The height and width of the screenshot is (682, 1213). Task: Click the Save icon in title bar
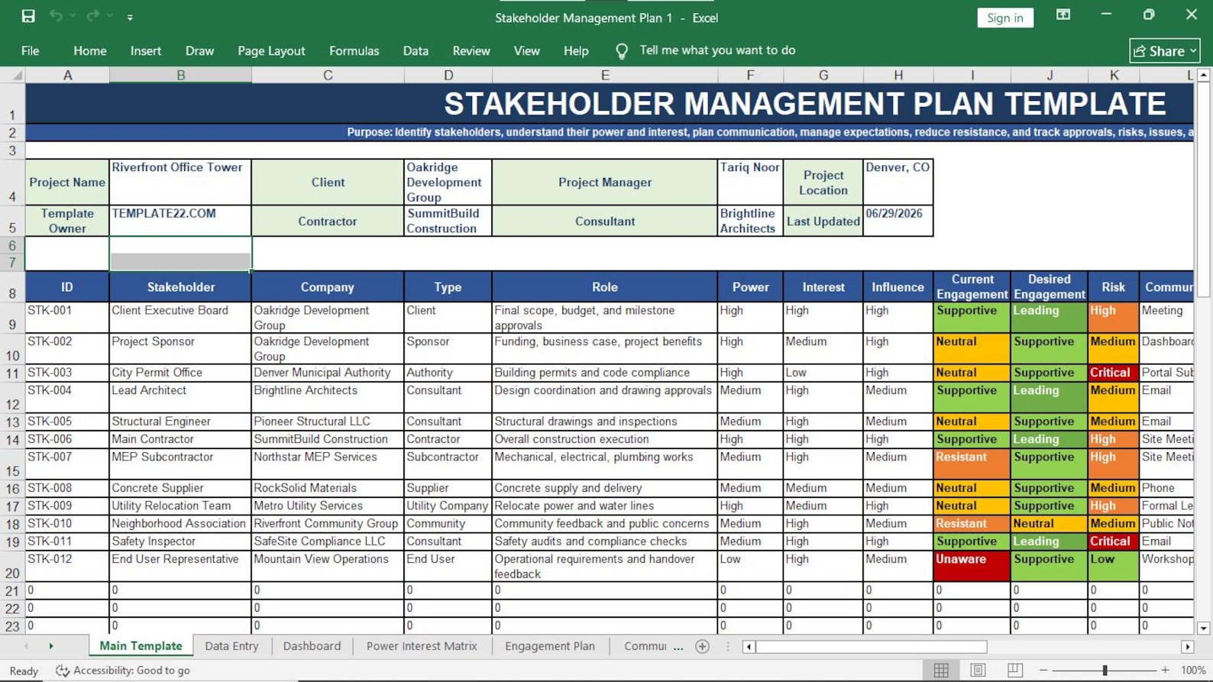28,16
